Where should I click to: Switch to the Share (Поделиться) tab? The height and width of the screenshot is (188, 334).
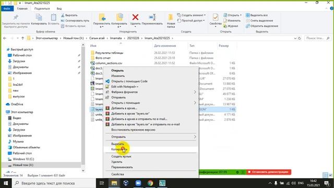coord(42,8)
